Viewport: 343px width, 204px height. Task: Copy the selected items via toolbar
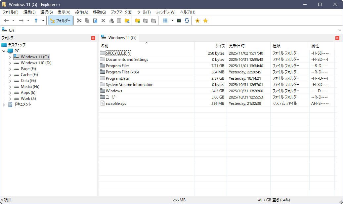tap(87, 20)
